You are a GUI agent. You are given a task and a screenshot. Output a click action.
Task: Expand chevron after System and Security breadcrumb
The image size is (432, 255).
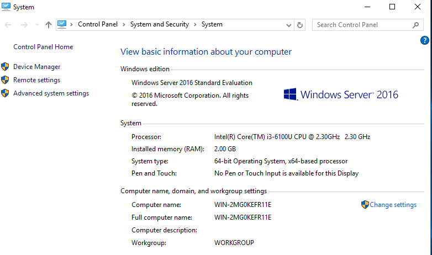pyautogui.click(x=195, y=24)
